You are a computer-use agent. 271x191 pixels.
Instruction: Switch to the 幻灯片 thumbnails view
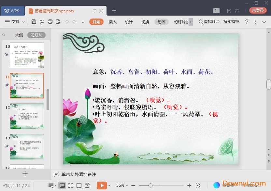[36, 35]
